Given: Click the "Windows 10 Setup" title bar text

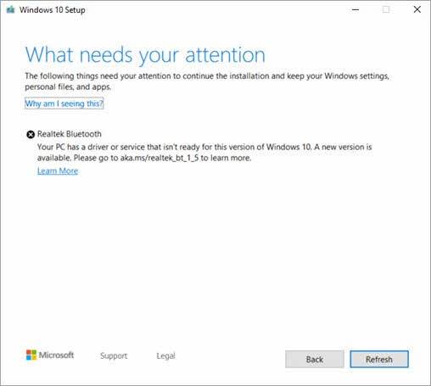Looking at the screenshot, I should [x=53, y=10].
